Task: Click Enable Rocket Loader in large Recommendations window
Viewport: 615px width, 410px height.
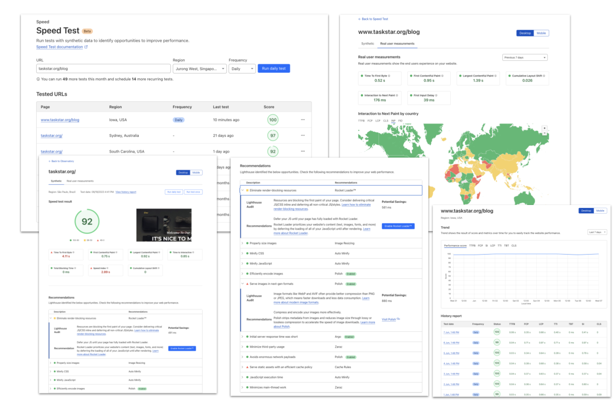Action: [x=398, y=226]
